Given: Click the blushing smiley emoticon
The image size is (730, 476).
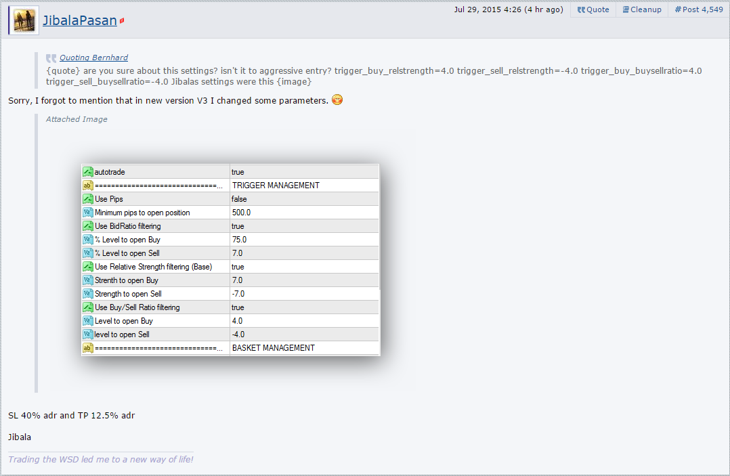Looking at the screenshot, I should point(337,100).
